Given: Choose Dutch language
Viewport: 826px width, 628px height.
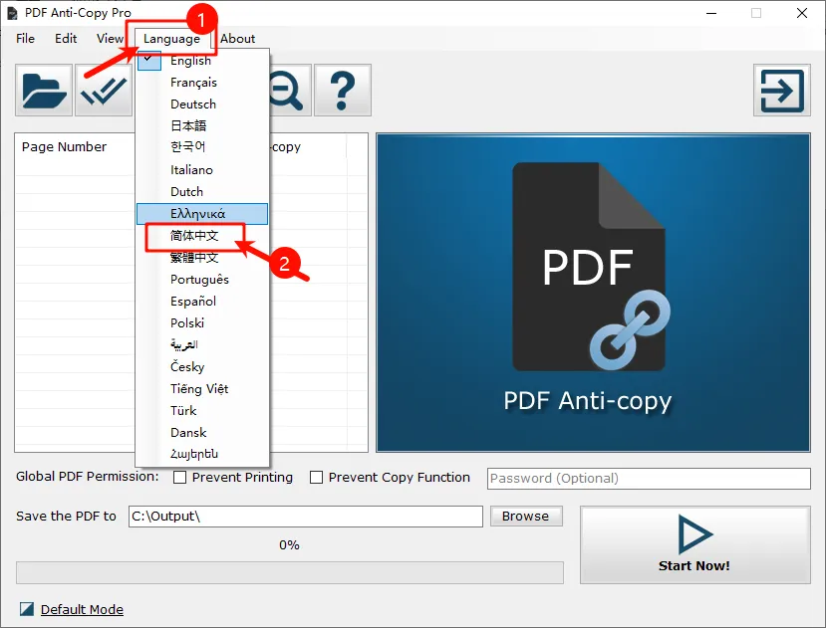Looking at the screenshot, I should pyautogui.click(x=202, y=192).
